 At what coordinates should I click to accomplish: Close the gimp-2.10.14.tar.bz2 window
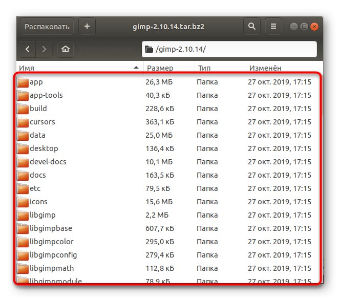click(x=314, y=27)
